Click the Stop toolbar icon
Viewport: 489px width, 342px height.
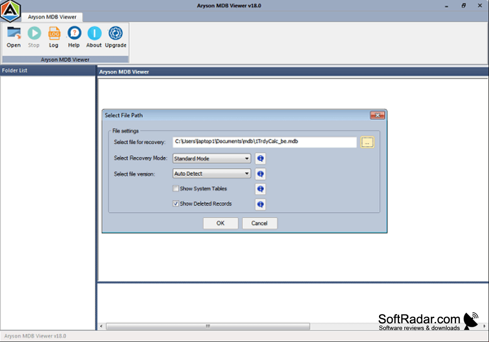click(x=34, y=37)
